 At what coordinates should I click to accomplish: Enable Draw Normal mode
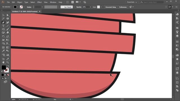tap(3, 78)
